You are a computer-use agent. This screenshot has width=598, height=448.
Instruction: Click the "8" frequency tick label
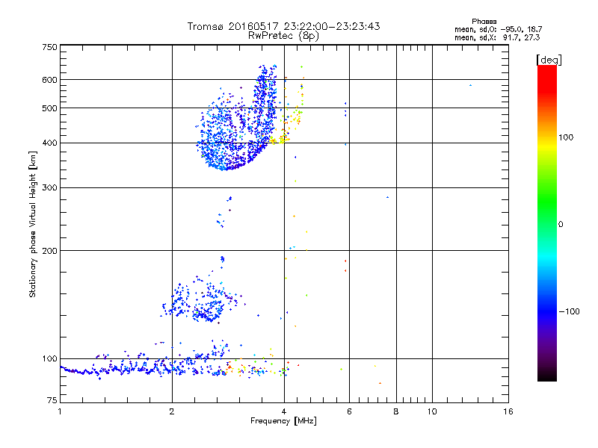coord(396,411)
